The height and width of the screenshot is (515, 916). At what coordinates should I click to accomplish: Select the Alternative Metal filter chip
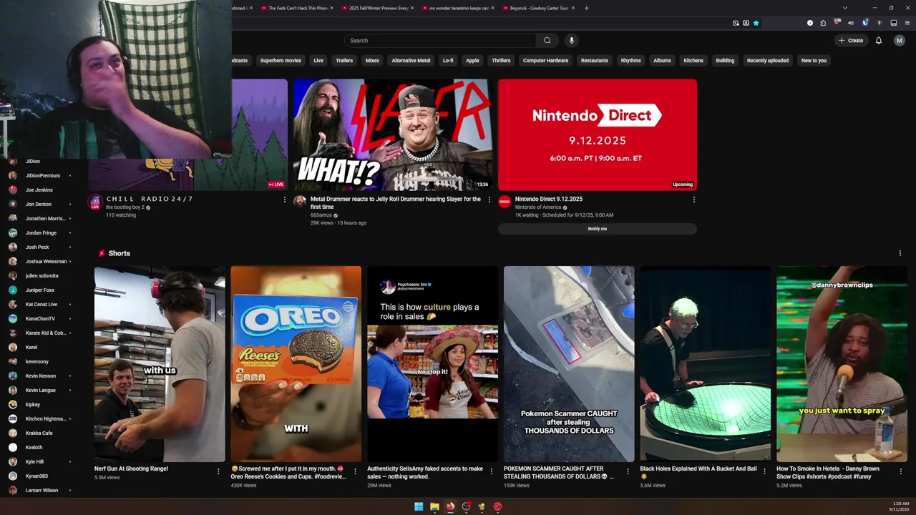tap(411, 61)
